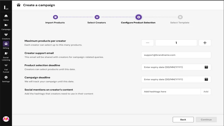The image size is (224, 126).
Task: Go to Campaign in the sidebar
Action: pyautogui.click(x=6, y=25)
